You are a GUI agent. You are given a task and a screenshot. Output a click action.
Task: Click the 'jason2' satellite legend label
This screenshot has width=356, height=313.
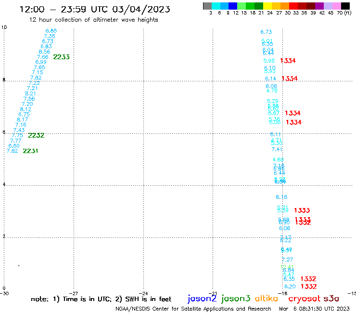(202, 299)
